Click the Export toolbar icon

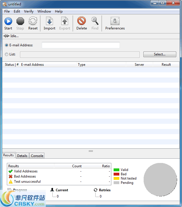(x=65, y=21)
